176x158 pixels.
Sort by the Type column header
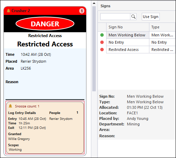tap(162, 27)
